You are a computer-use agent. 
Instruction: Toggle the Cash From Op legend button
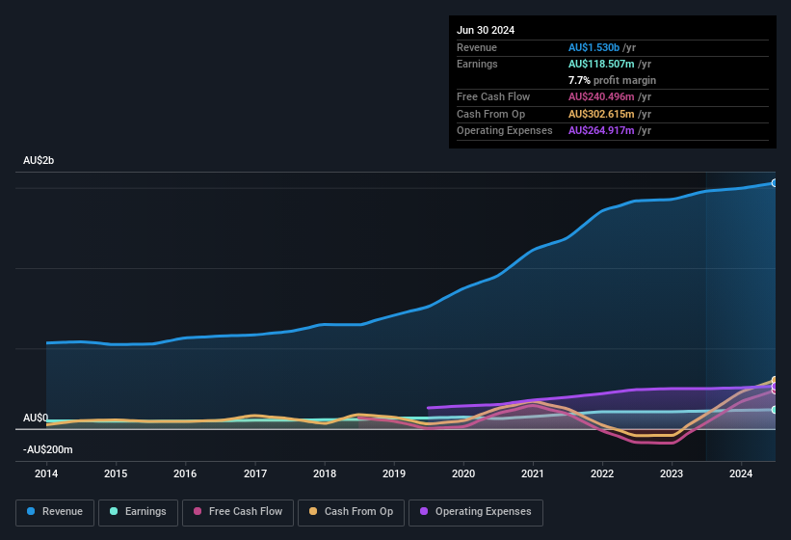[351, 512]
